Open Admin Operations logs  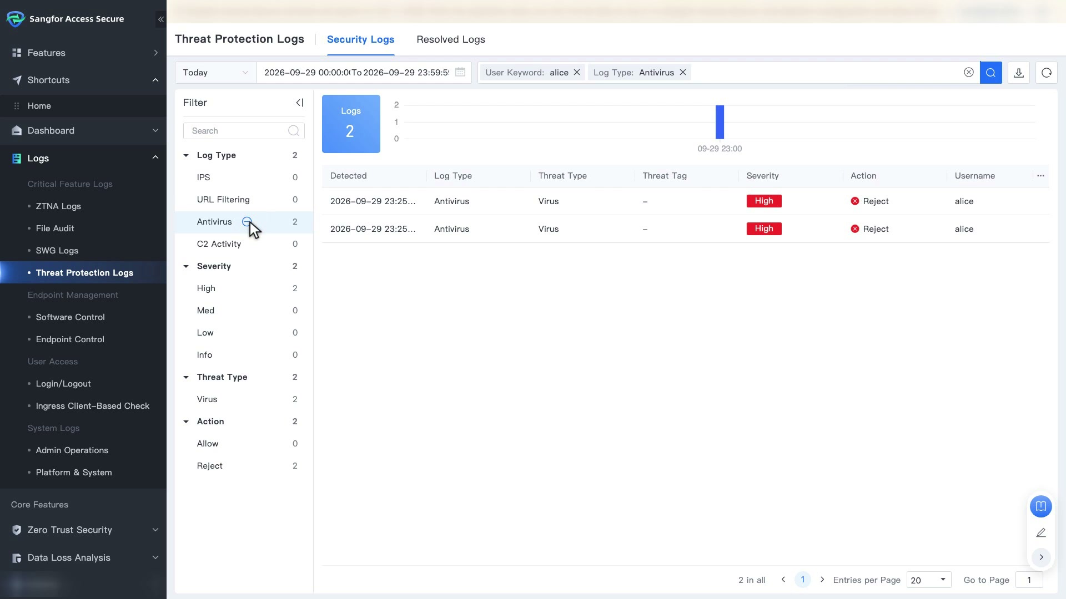(72, 450)
